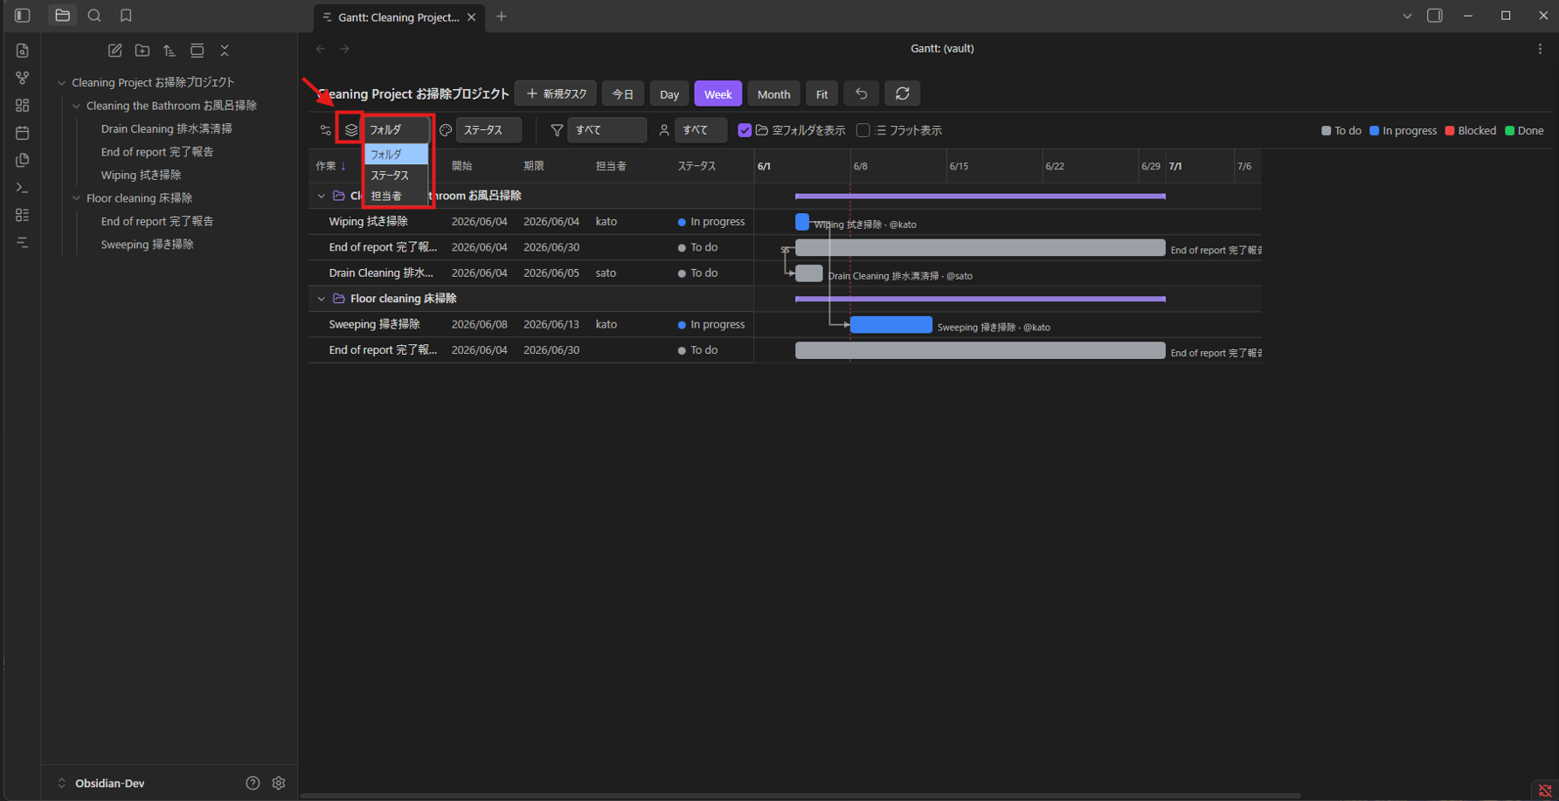Open the grouping フォルダ dropdown
The image size is (1559, 801).
coord(397,129)
